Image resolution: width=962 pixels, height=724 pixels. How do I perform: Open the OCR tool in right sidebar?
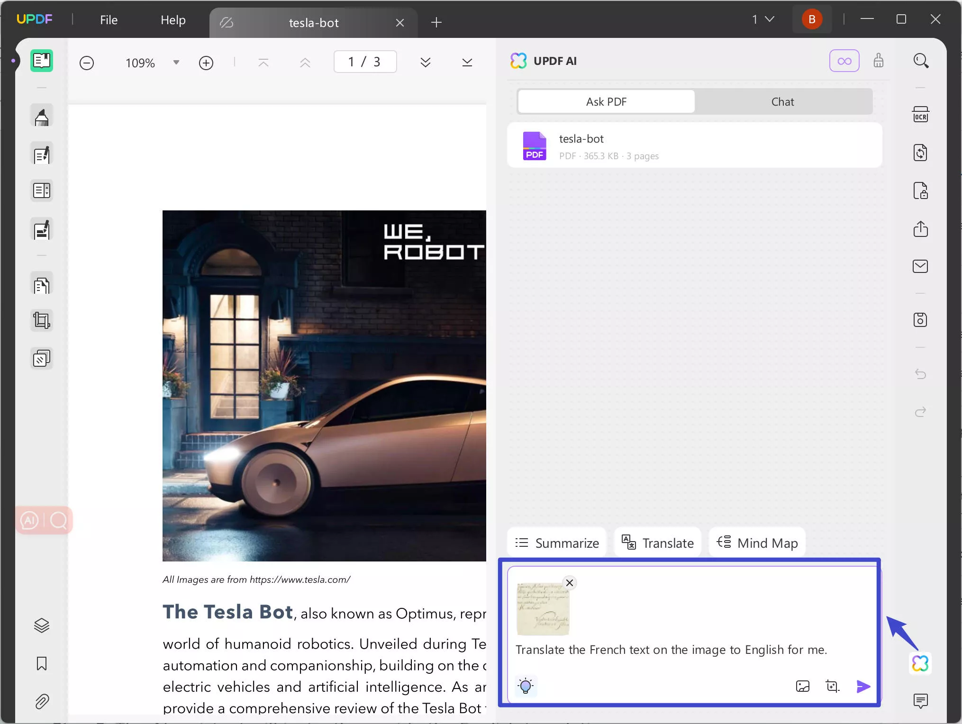tap(920, 115)
